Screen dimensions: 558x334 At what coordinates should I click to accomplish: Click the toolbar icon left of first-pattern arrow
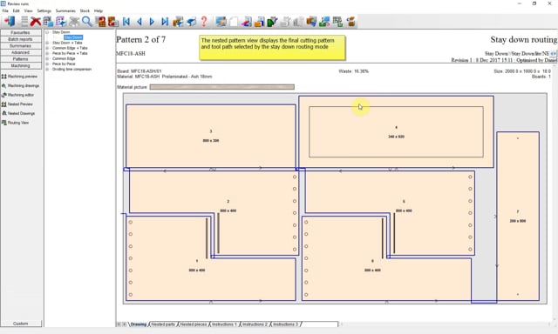(x=113, y=22)
